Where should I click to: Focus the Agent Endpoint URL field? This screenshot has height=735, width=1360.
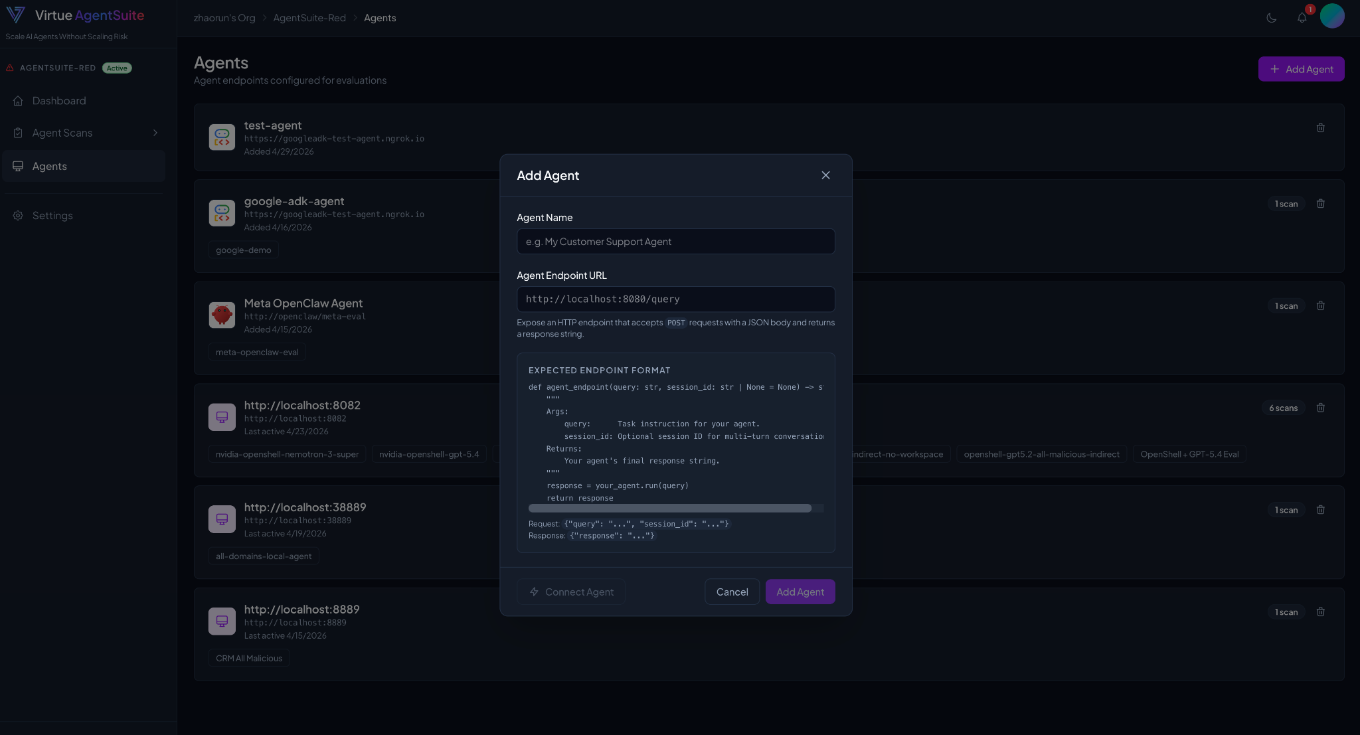point(675,299)
